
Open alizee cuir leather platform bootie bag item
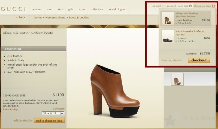coord(187,15)
